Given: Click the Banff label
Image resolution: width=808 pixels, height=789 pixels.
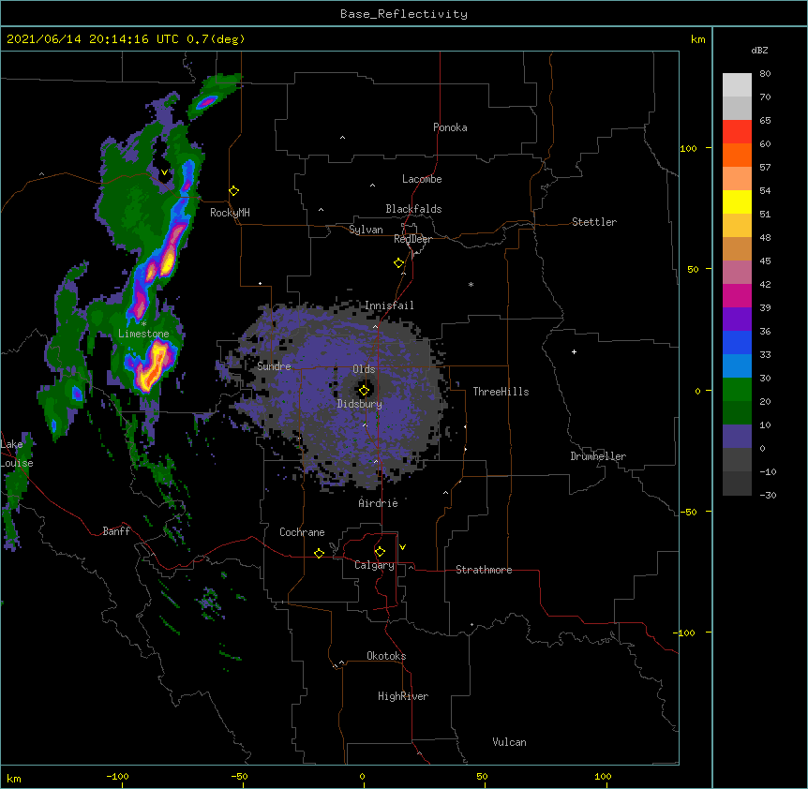Looking at the screenshot, I should (116, 531).
